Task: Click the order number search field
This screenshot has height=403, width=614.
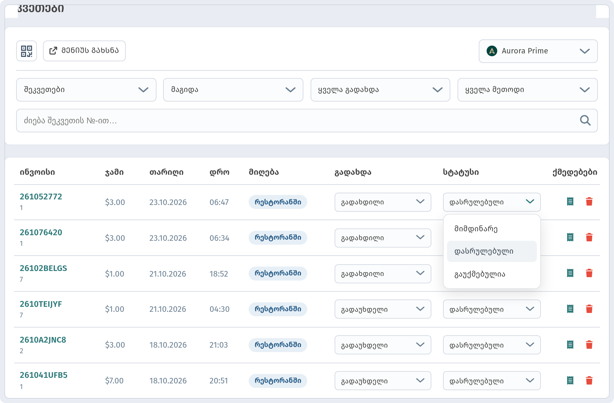Action: tap(307, 121)
